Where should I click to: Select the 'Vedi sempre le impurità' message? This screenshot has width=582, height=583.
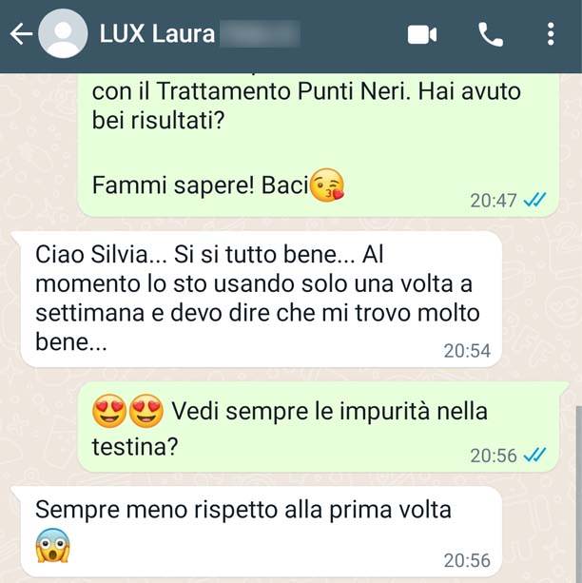click(x=320, y=427)
